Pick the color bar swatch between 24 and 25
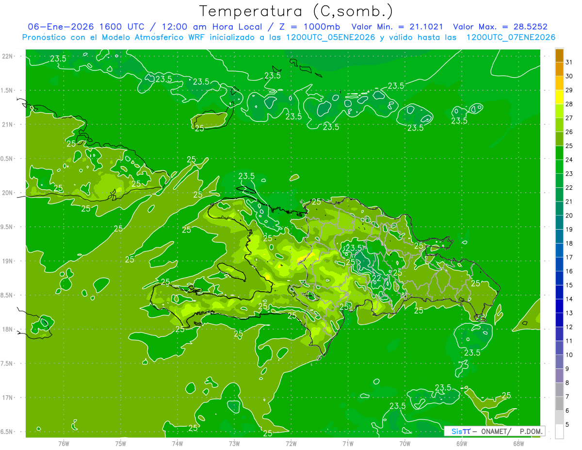The width and height of the screenshot is (582, 450). click(559, 153)
